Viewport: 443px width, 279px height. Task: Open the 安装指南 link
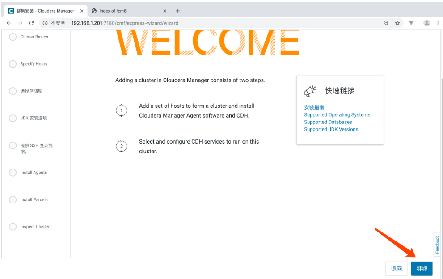pos(314,107)
